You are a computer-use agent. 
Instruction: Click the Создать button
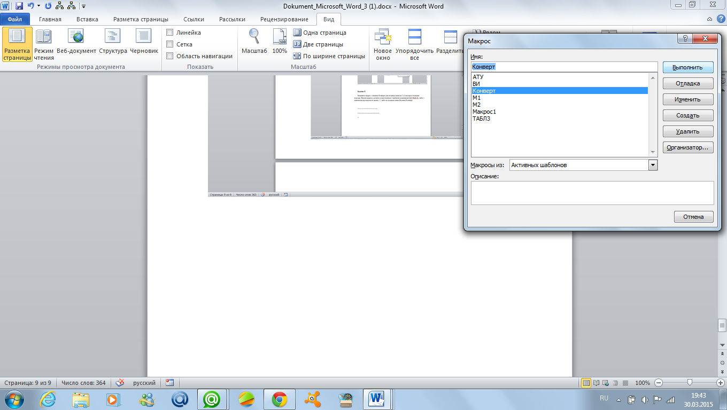pyautogui.click(x=688, y=115)
